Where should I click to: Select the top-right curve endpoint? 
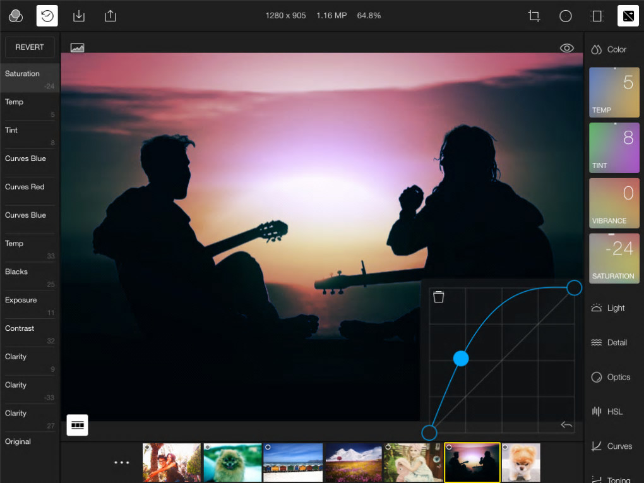point(574,287)
